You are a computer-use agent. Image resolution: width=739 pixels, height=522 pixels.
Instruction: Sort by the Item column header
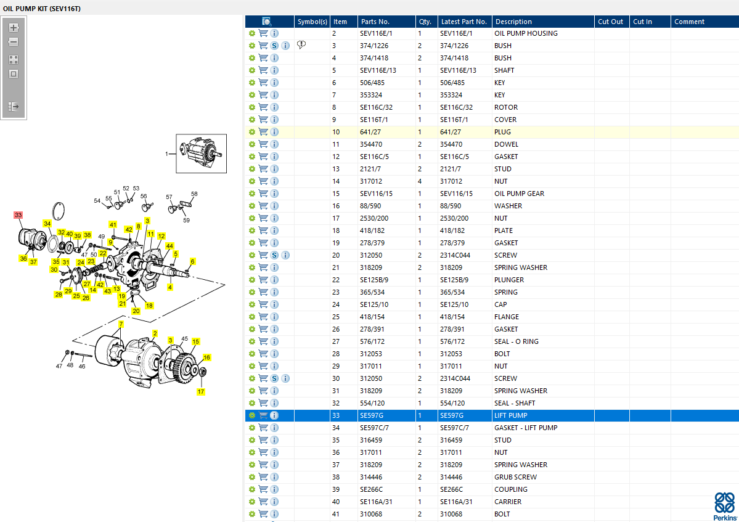tap(343, 22)
